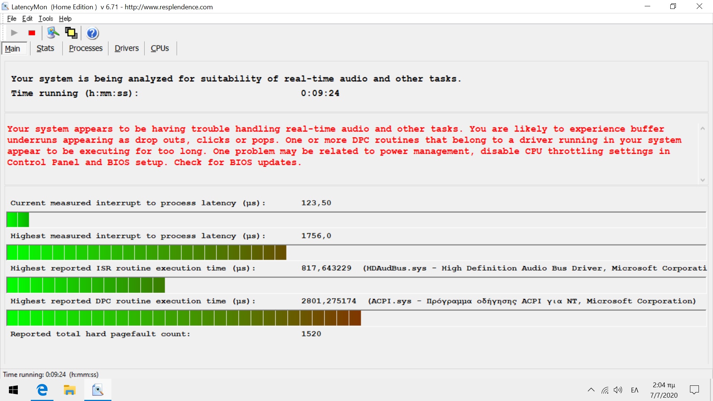The width and height of the screenshot is (713, 401).
Task: Switch to the Processes tab
Action: 86,48
